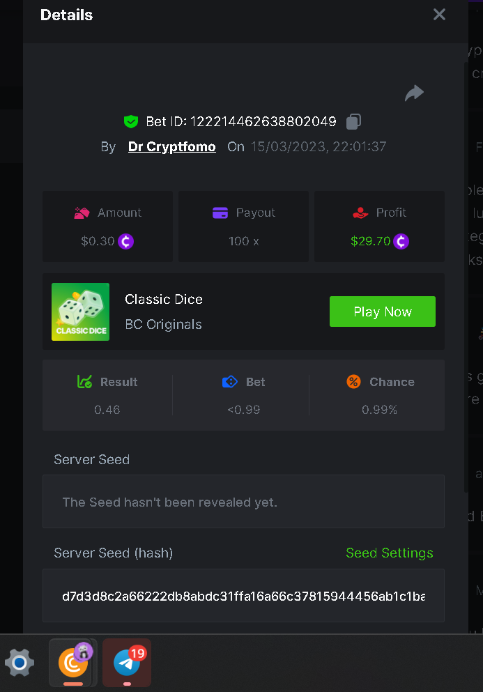Open the settings gear in the taskbar
The image size is (483, 692).
coord(20,663)
